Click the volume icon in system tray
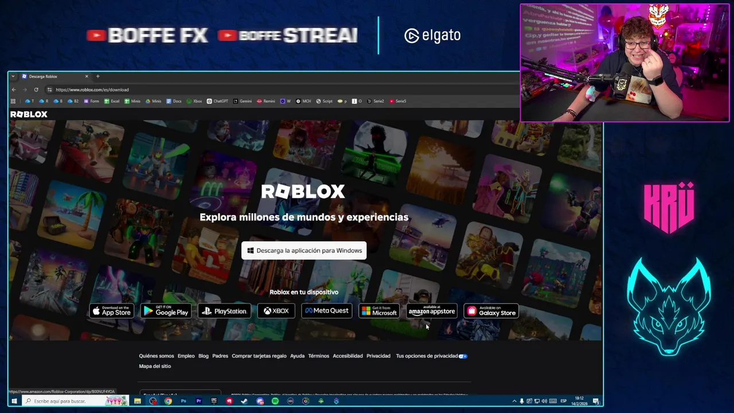Viewport: 734px width, 413px height. (544, 401)
